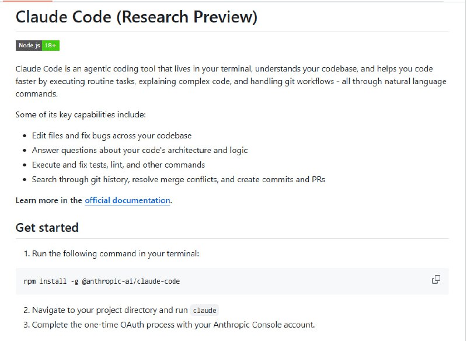Click step 3 about the one-time OAuth process
The width and height of the screenshot is (467, 341).
pos(173,325)
